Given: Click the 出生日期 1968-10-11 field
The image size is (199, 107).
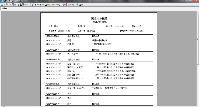Looking at the screenshot, I should [x=114, y=26].
